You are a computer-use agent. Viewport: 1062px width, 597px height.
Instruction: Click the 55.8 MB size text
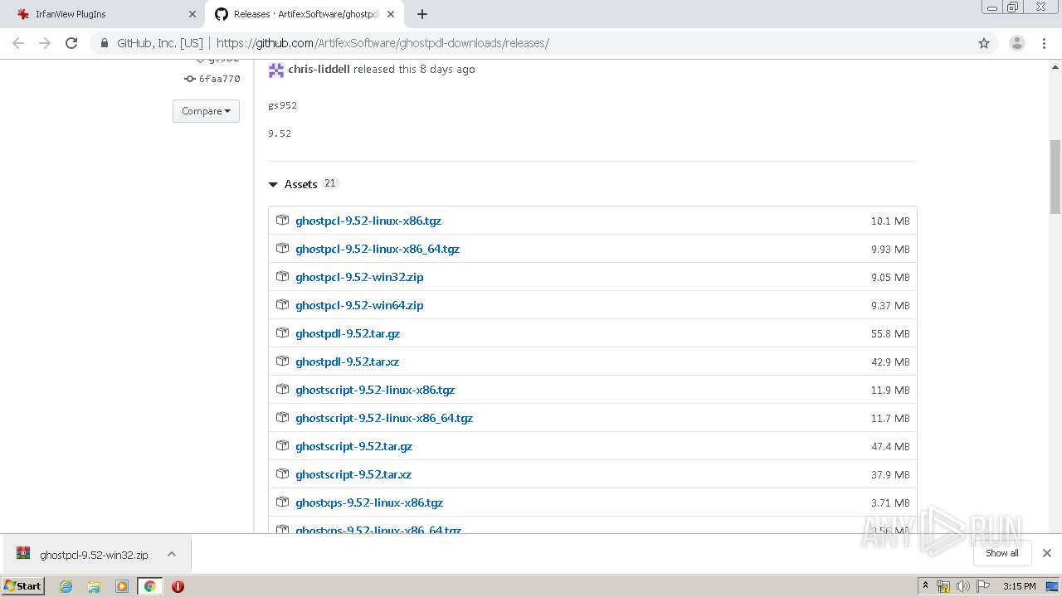890,334
